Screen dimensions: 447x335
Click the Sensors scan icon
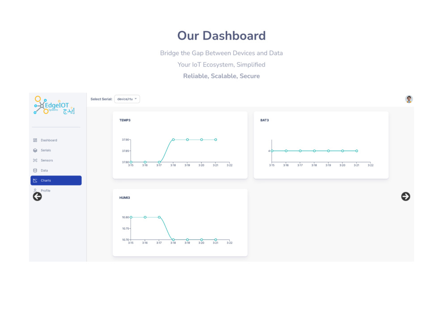pyautogui.click(x=35, y=160)
